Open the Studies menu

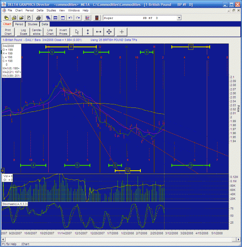pyautogui.click(x=51, y=10)
